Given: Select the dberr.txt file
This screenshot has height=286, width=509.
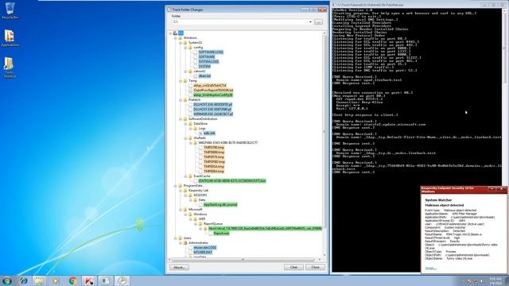Looking at the screenshot, I should coord(204,76).
